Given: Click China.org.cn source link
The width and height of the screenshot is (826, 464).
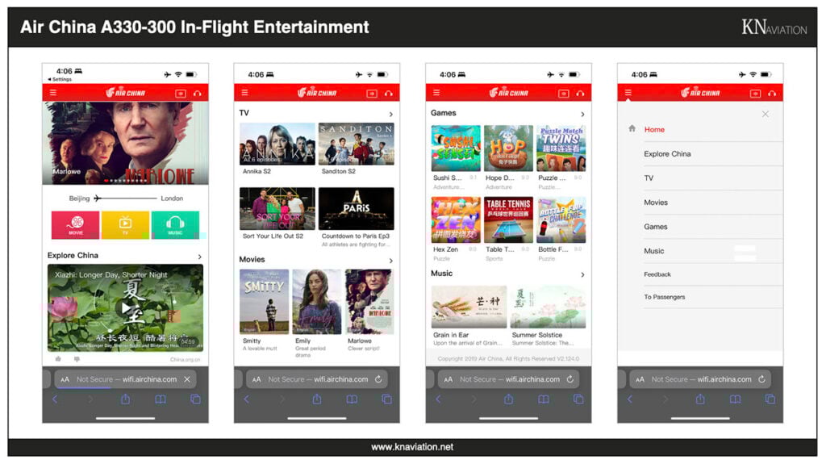Looking at the screenshot, I should pos(185,360).
